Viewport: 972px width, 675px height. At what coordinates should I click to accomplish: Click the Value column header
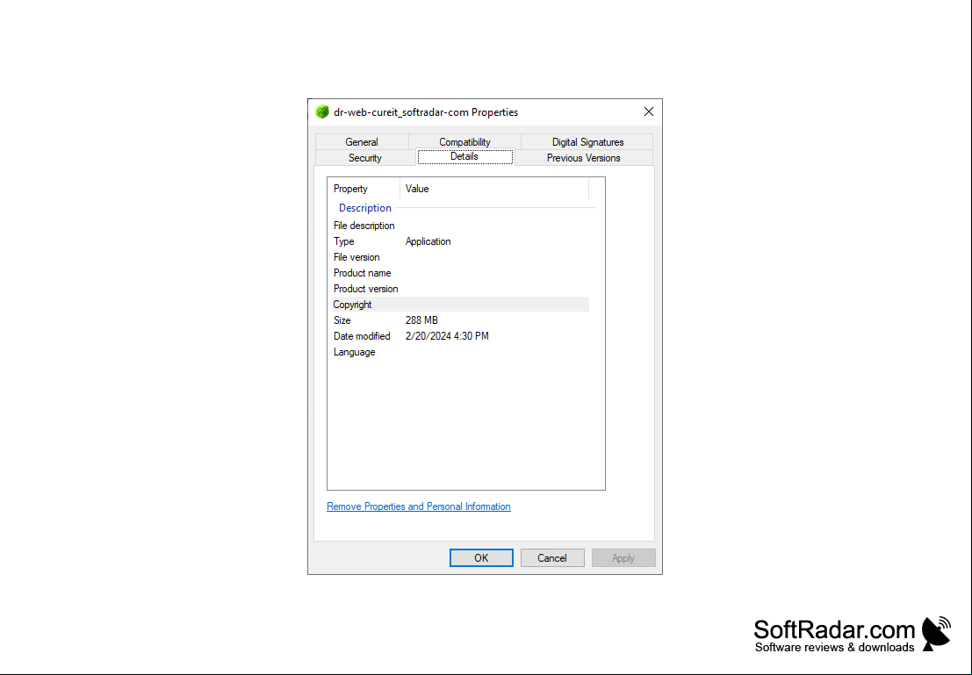(x=494, y=189)
